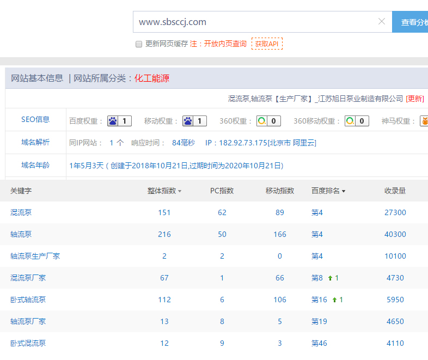Sort by 整体指数 column arrow
Screen dimensions: 428x360
(180, 191)
